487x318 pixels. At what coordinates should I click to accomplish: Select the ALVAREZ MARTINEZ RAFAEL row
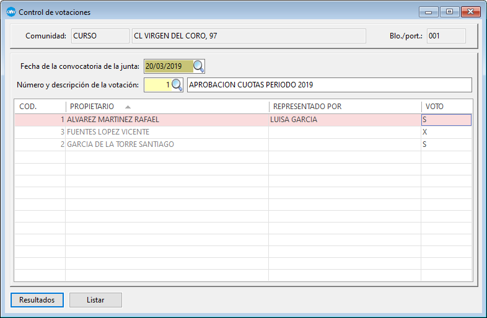point(113,120)
